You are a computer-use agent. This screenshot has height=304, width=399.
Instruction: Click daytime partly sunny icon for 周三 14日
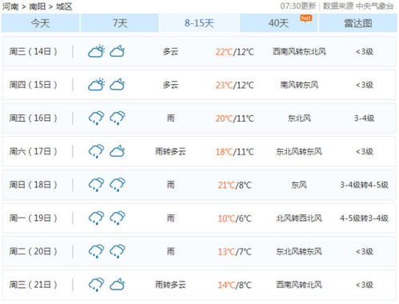[97, 51]
